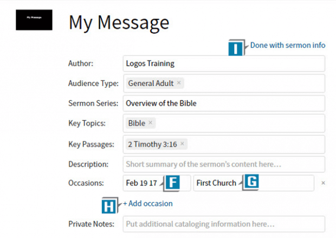
Task: Click the My Message sermon thumbnail
Action: tap(34, 20)
